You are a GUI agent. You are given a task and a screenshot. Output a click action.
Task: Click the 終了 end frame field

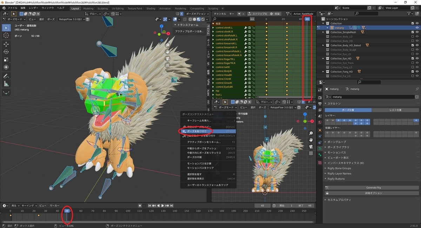[305, 206]
